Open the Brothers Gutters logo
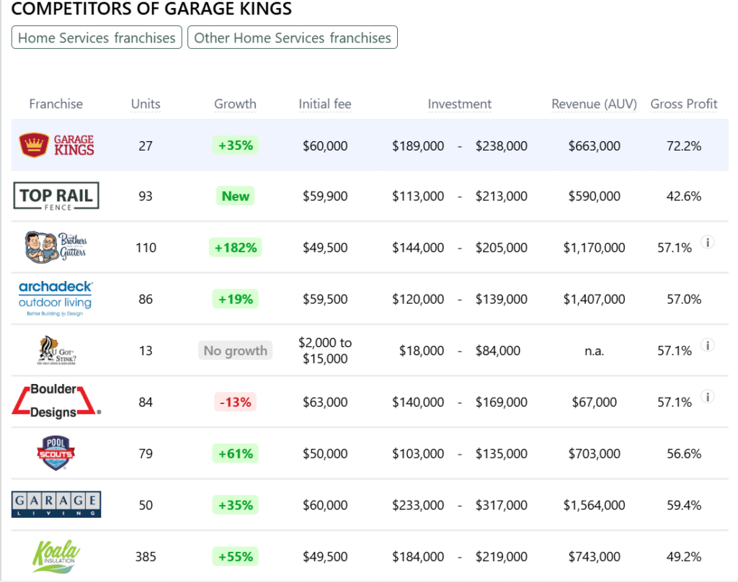The height and width of the screenshot is (582, 738). [55, 247]
